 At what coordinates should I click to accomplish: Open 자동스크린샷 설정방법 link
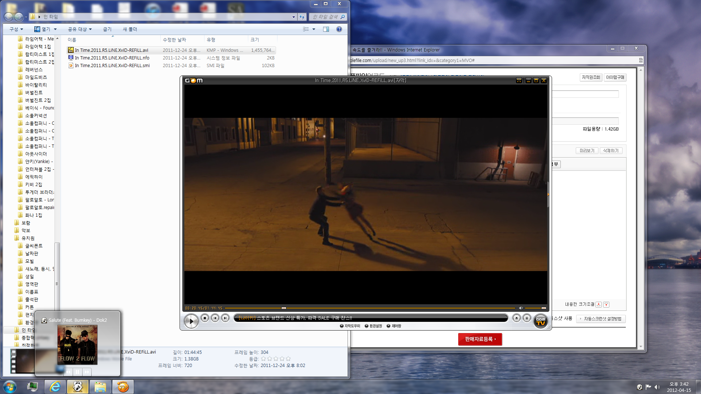(x=601, y=319)
